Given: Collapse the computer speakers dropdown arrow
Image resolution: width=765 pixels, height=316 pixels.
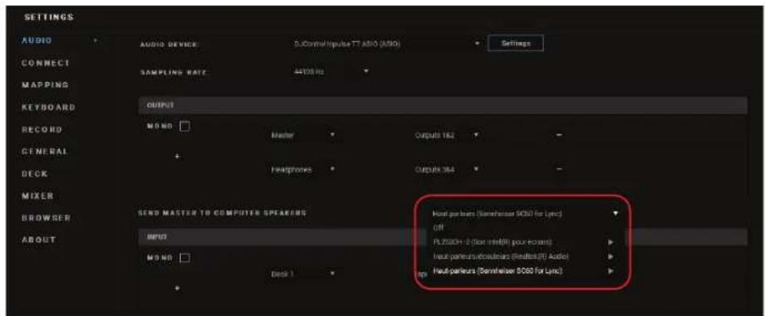Looking at the screenshot, I should pos(615,213).
